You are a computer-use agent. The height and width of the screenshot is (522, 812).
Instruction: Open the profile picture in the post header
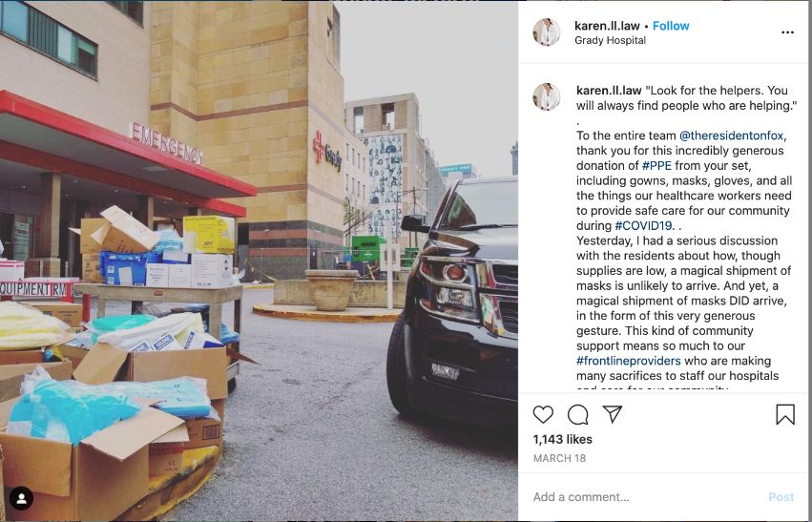[547, 32]
